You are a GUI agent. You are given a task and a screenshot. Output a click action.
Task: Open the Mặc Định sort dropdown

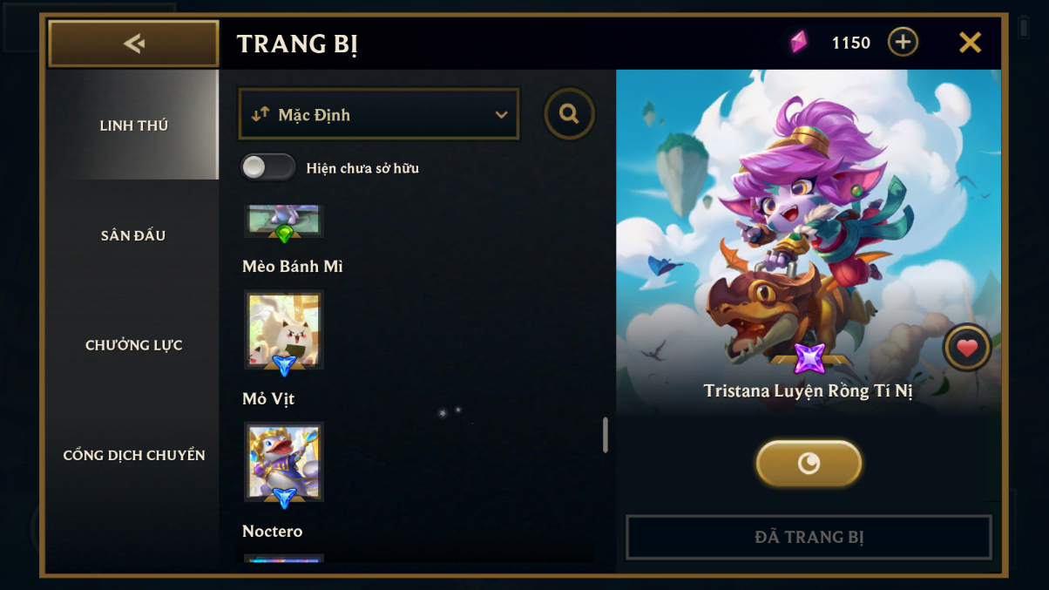click(x=379, y=114)
